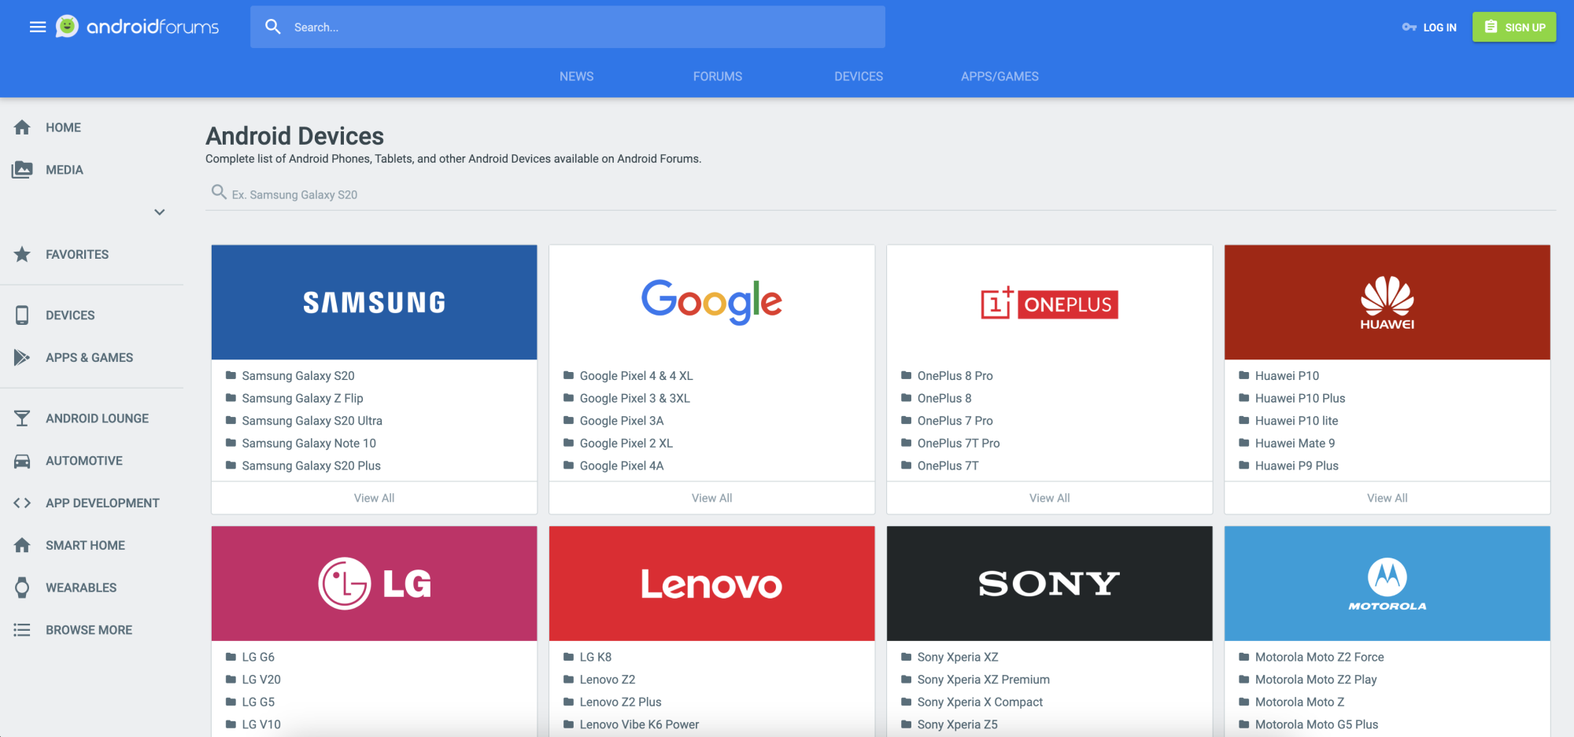Open the Motorola brand banner

pyautogui.click(x=1387, y=584)
